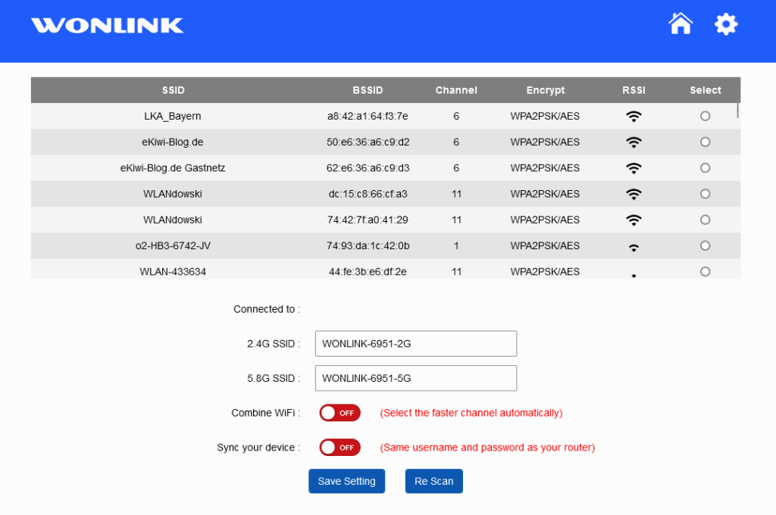The width and height of the screenshot is (776, 515).
Task: Click the RSSI icon for eKiwi-Blog.de
Action: click(x=634, y=141)
